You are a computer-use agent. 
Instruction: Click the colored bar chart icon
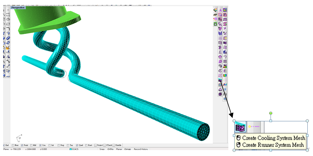point(225,66)
